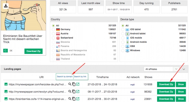Download Zip for revolyn.php landing page
This screenshot has width=189, height=102.
click(166, 92)
